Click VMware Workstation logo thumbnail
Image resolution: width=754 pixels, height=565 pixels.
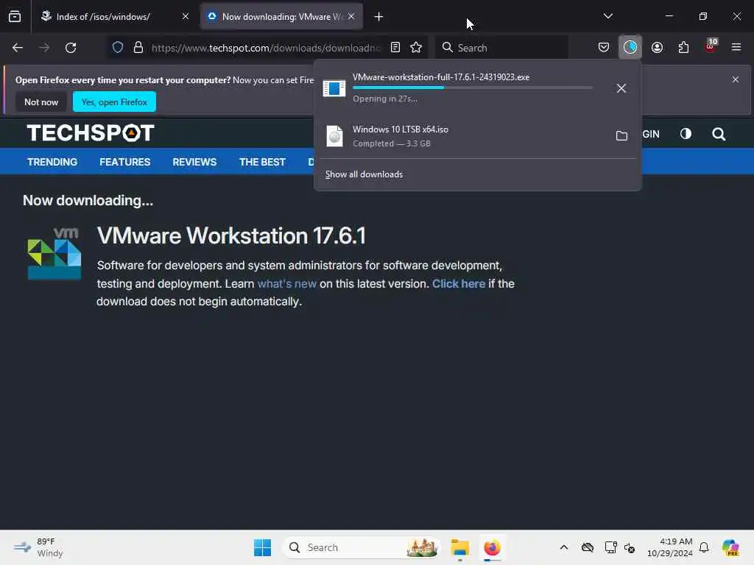(x=54, y=254)
